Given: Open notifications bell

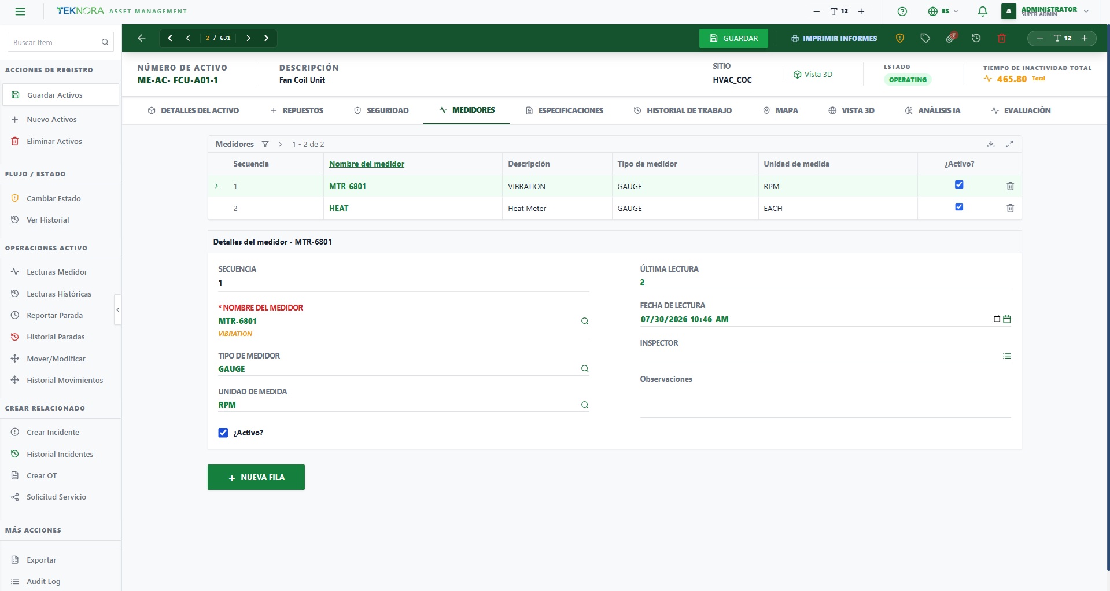Looking at the screenshot, I should 982,12.
